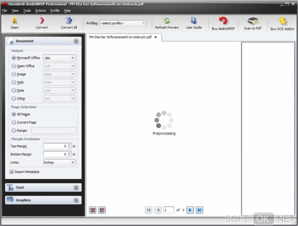This screenshot has width=298, height=226.
Task: Expand the Graphics panel chevron
Action: 76,200
